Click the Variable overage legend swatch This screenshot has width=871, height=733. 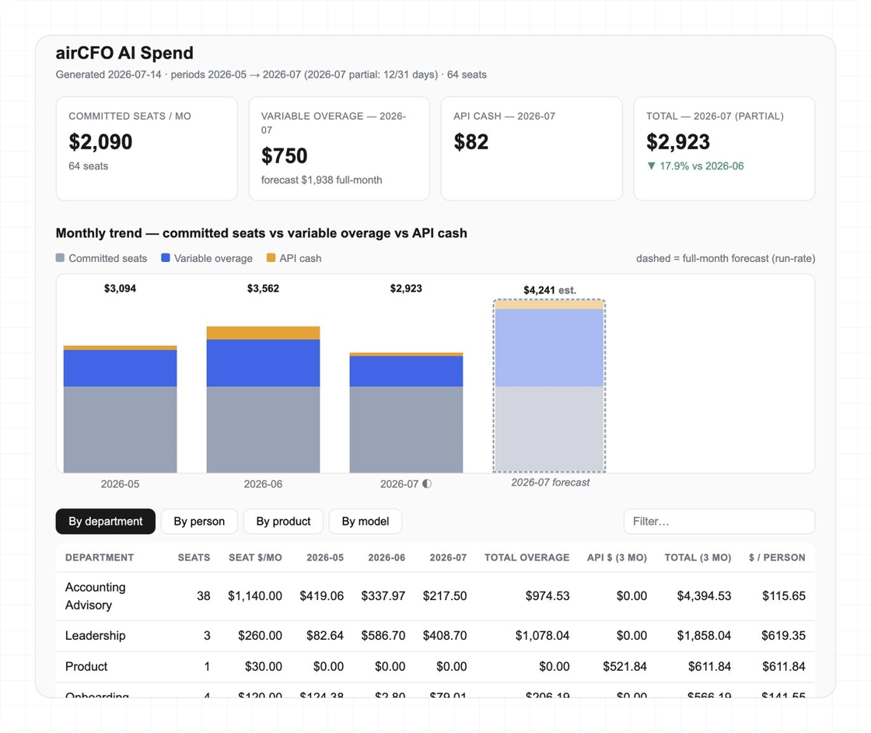click(166, 257)
